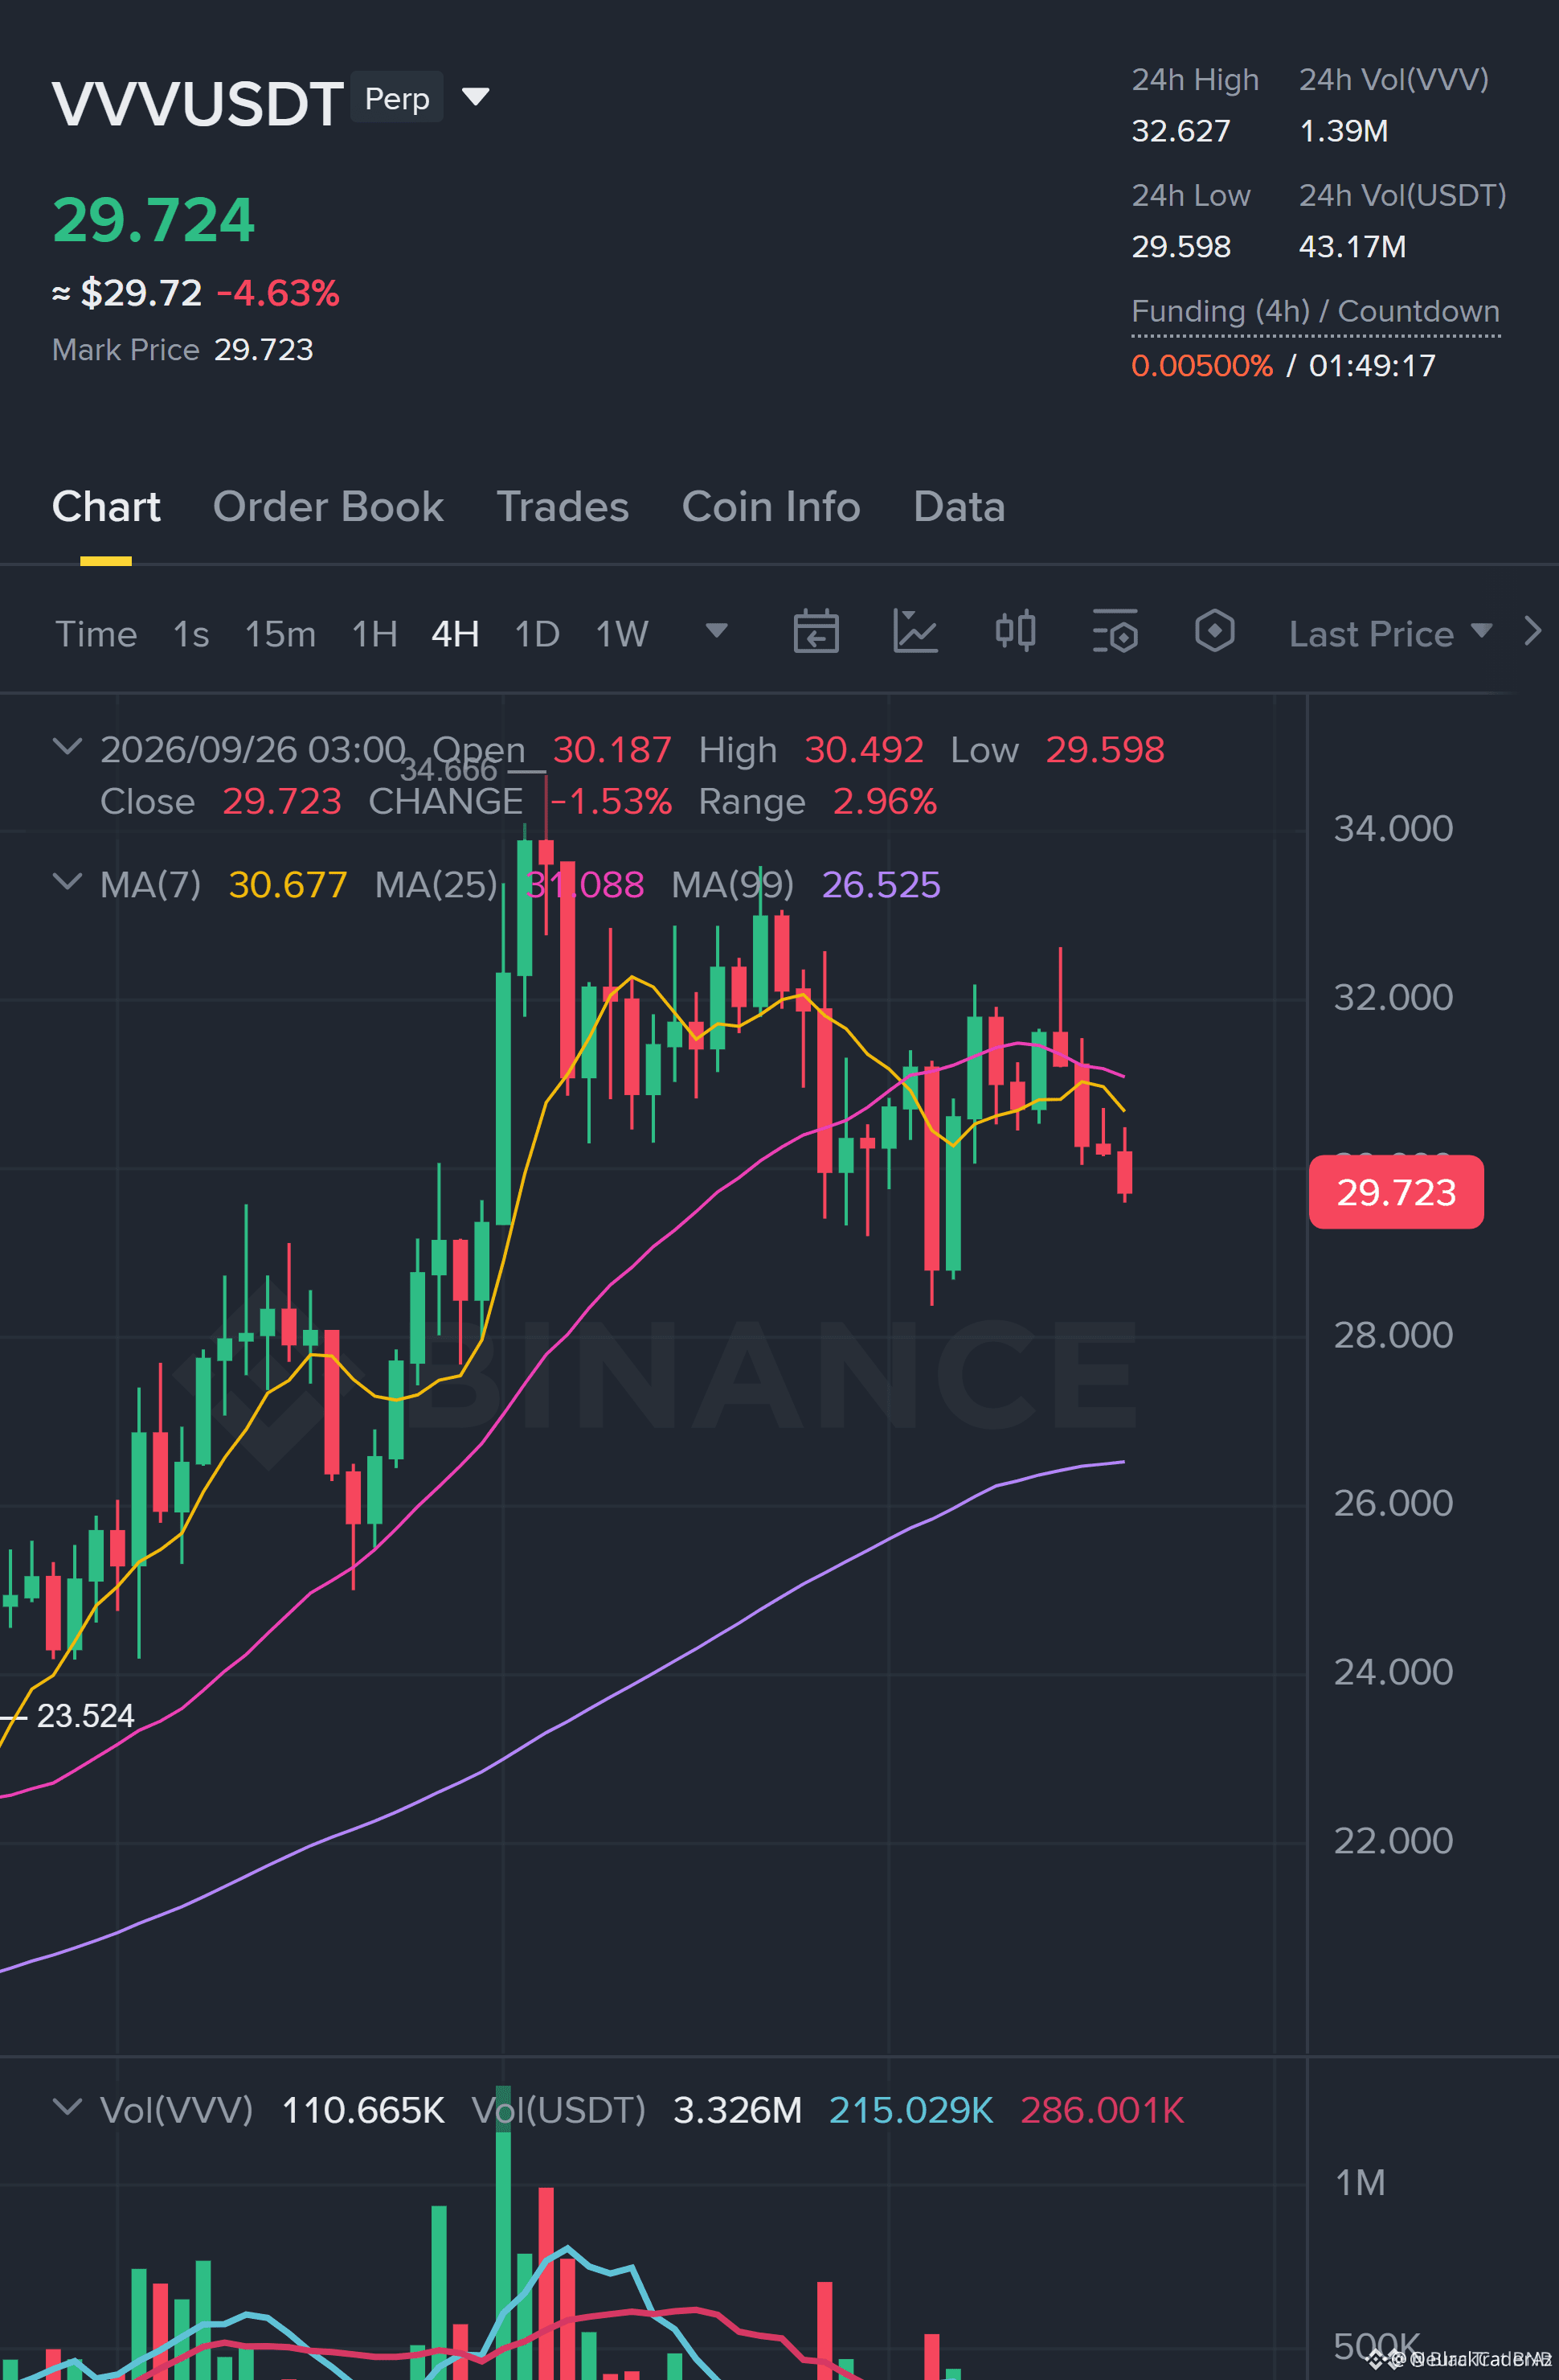Click the Funding (4h) / Countdown label
The image size is (1559, 2380).
(1316, 311)
